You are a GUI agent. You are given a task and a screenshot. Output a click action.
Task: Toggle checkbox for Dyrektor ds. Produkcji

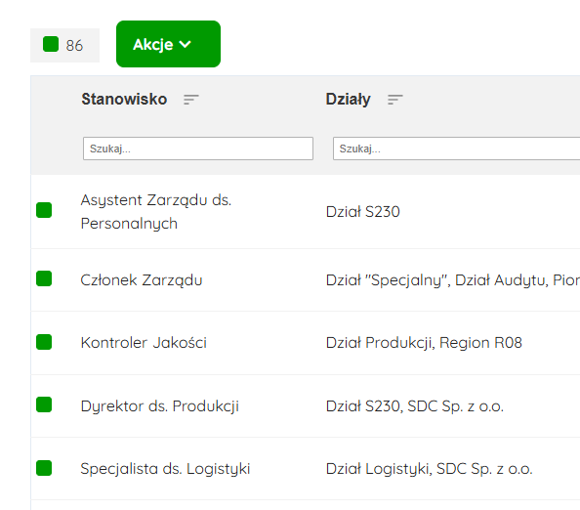(x=44, y=404)
